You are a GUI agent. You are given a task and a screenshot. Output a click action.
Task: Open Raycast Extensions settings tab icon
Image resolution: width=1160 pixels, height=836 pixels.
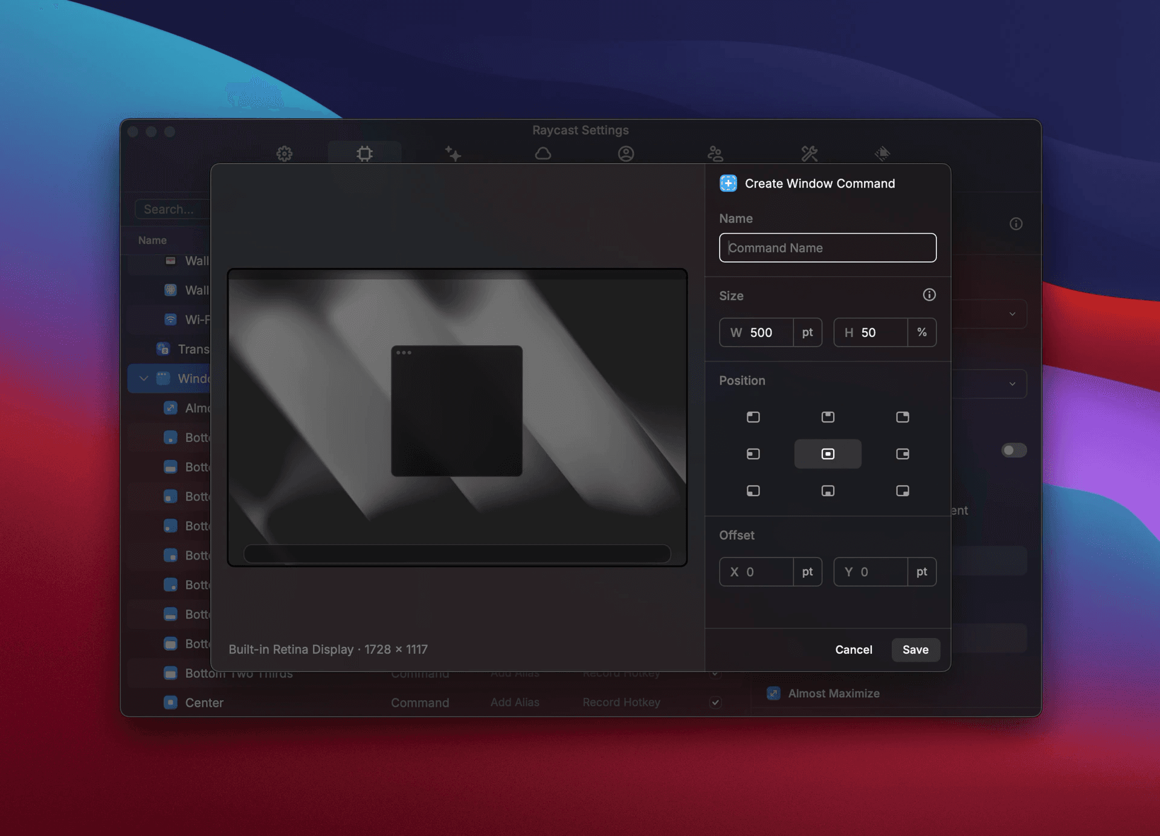pyautogui.click(x=365, y=154)
